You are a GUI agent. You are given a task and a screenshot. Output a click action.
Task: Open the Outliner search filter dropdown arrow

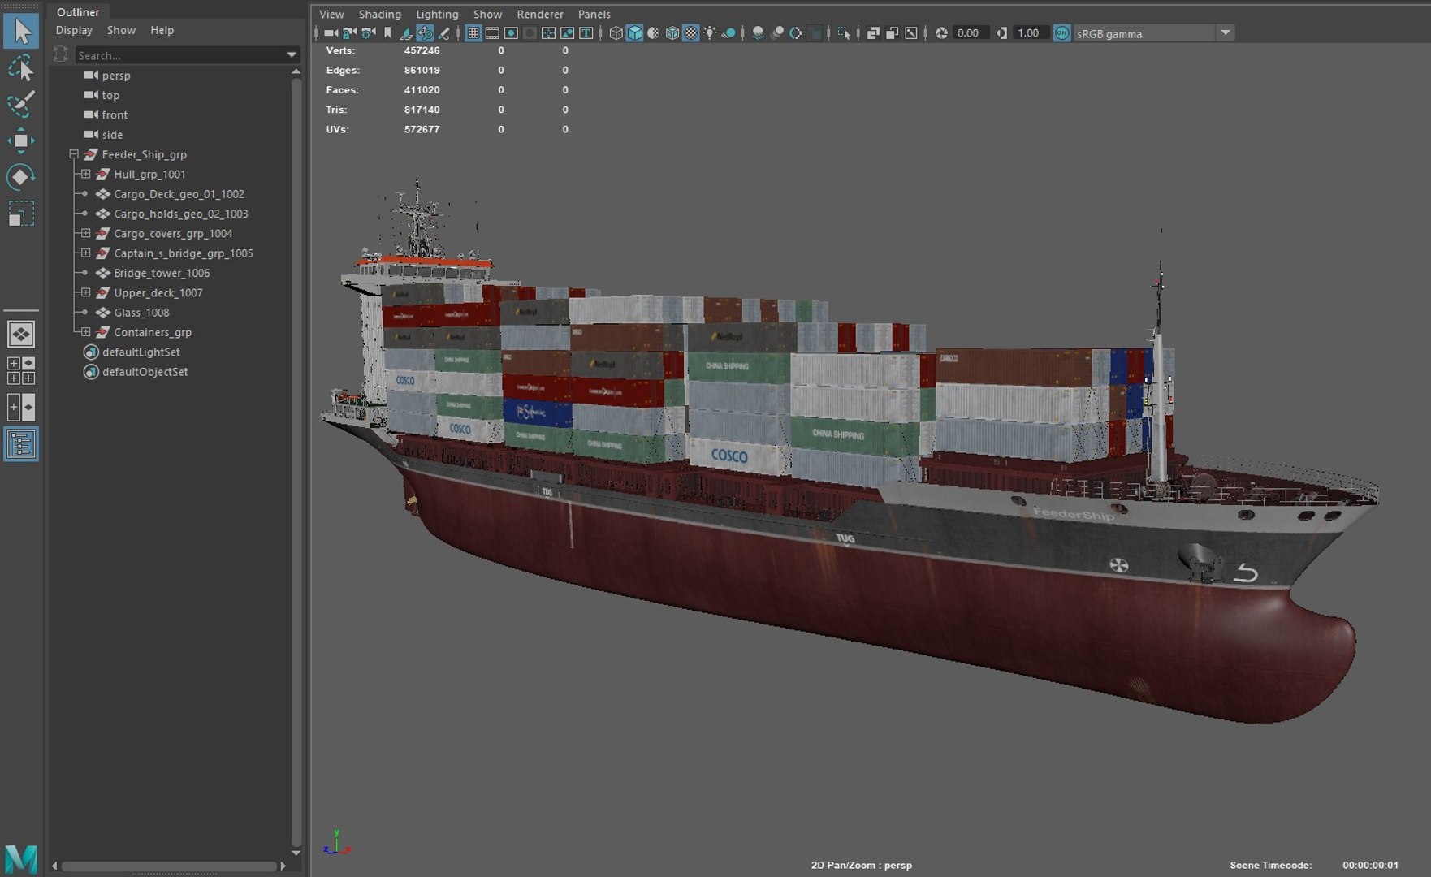(x=292, y=55)
